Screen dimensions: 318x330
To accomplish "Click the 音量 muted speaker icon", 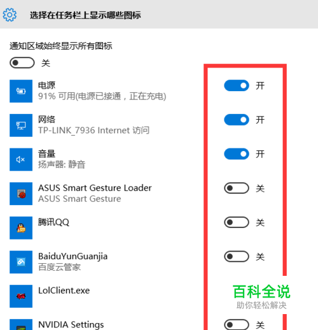I will point(21,159).
